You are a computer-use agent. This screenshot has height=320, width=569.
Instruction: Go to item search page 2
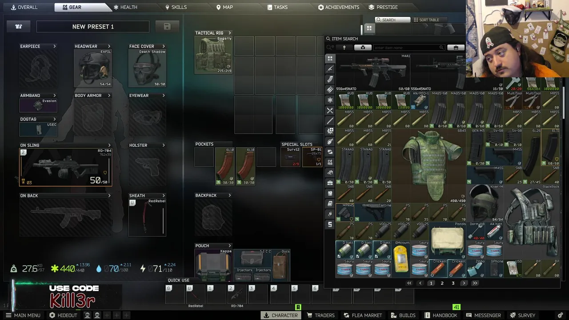[442, 283]
